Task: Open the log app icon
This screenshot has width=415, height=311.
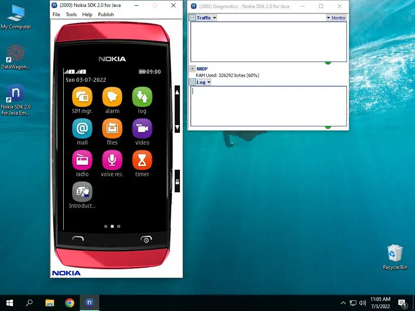Action: point(142,97)
